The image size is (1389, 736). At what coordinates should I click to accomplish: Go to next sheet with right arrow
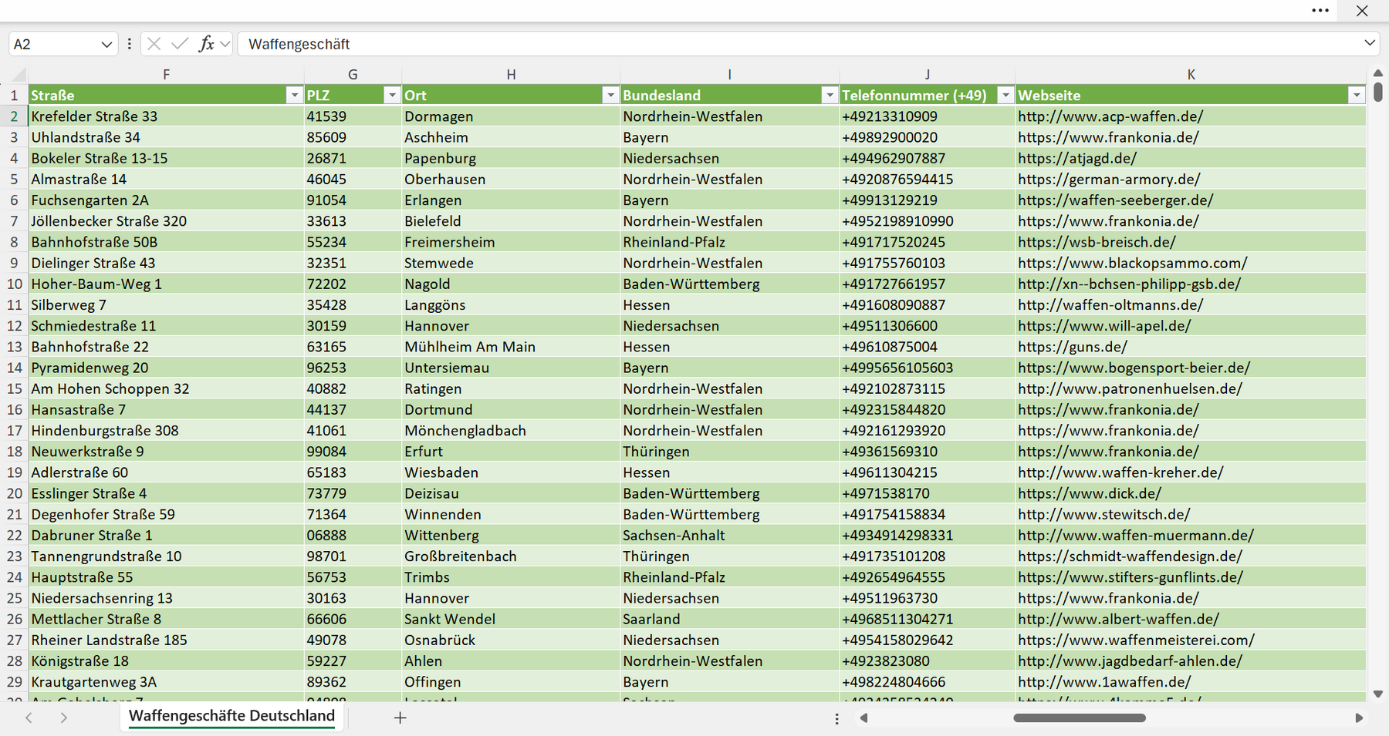click(63, 718)
